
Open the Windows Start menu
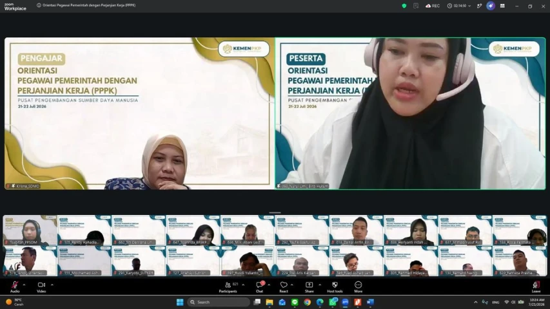(180, 302)
